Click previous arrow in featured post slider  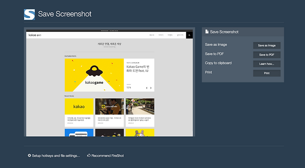point(147,88)
